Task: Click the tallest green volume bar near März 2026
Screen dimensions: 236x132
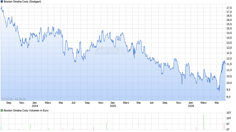Action: [x=204, y=122]
